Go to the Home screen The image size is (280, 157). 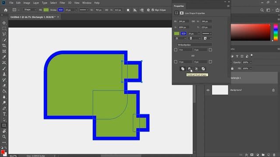tap(6, 10)
